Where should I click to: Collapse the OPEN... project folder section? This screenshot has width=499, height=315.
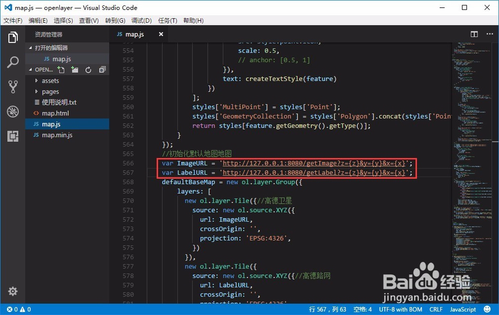tap(30, 70)
